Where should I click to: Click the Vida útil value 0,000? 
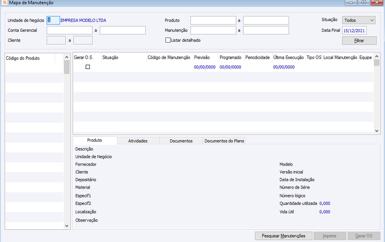pos(324,212)
